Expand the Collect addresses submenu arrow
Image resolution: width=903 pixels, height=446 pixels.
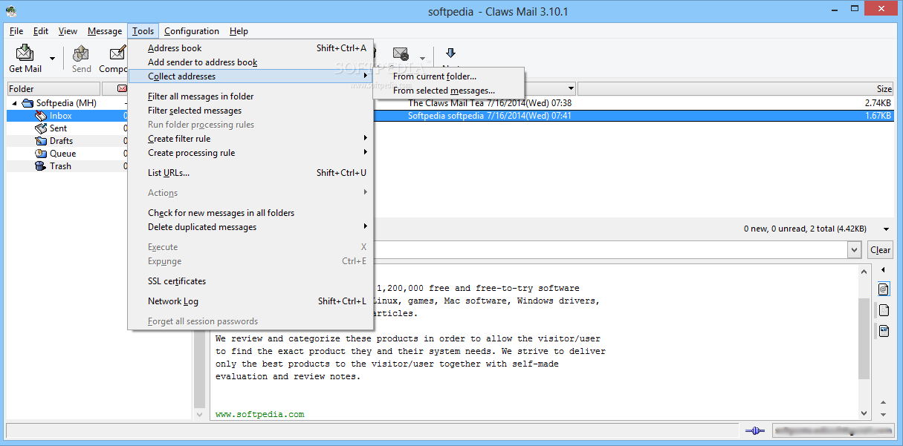[365, 76]
